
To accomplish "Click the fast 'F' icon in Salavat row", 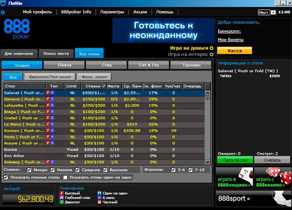I will coord(48,93).
